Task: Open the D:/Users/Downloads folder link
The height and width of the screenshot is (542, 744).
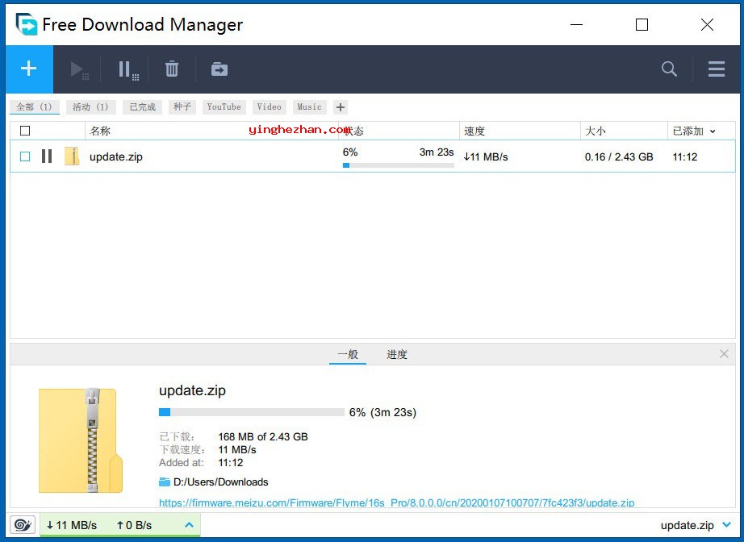Action: click(x=220, y=482)
